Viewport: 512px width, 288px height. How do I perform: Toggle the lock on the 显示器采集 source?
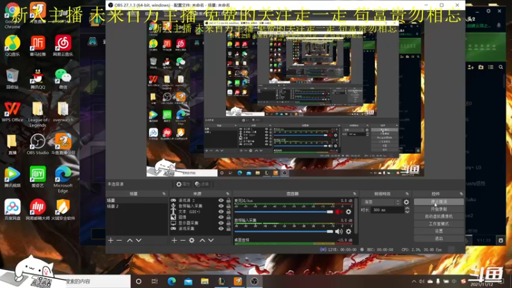click(x=228, y=223)
